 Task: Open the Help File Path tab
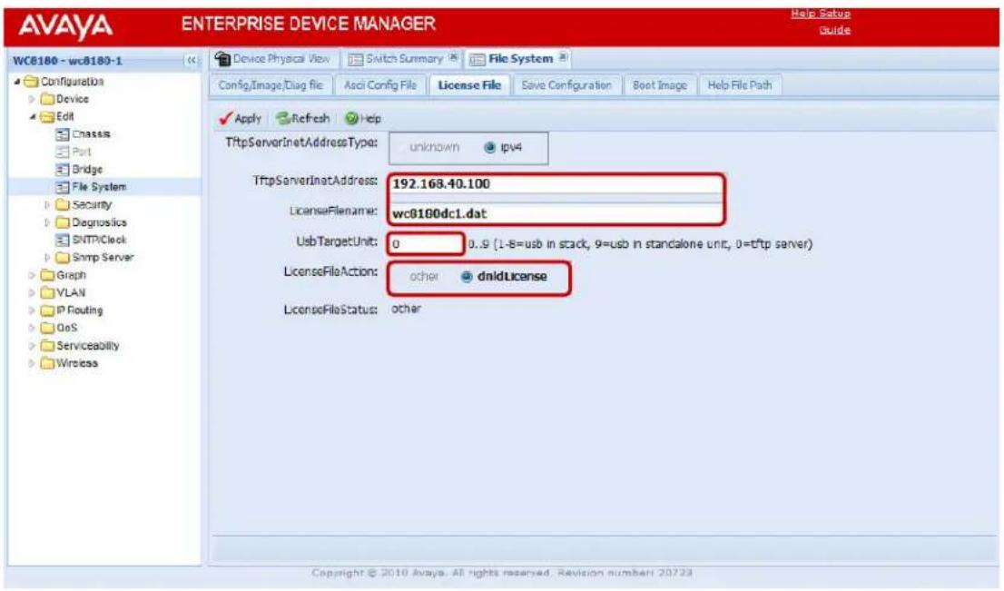[x=740, y=85]
